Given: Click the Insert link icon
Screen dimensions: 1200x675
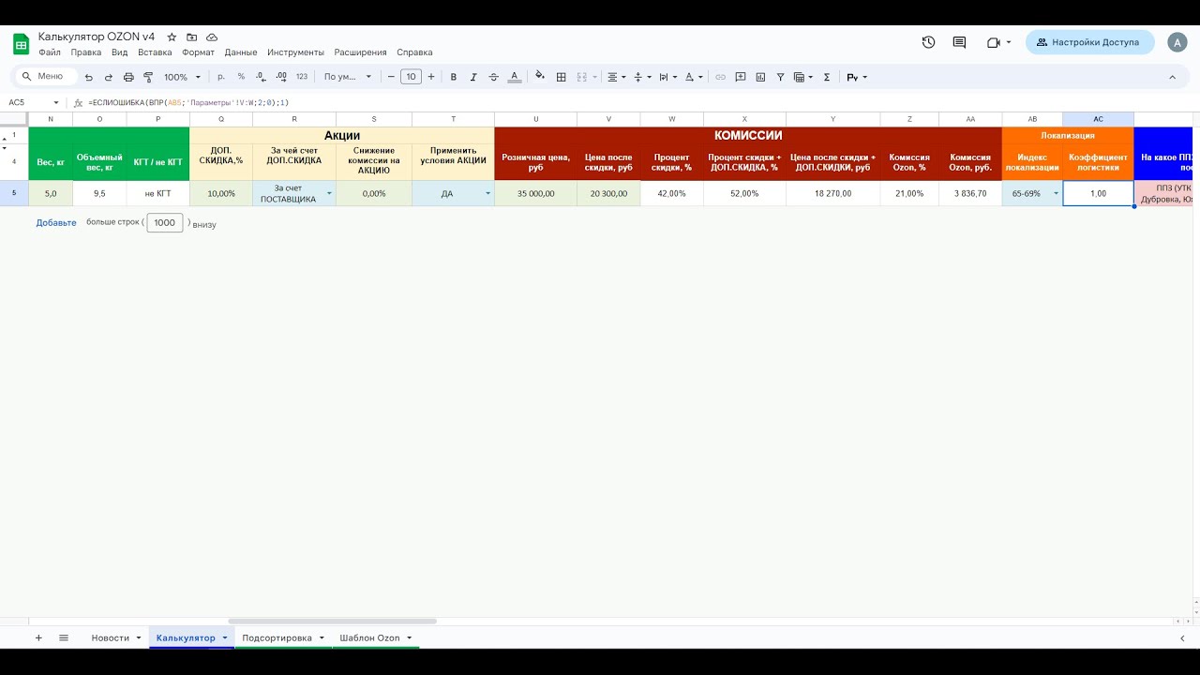Looking at the screenshot, I should (720, 77).
